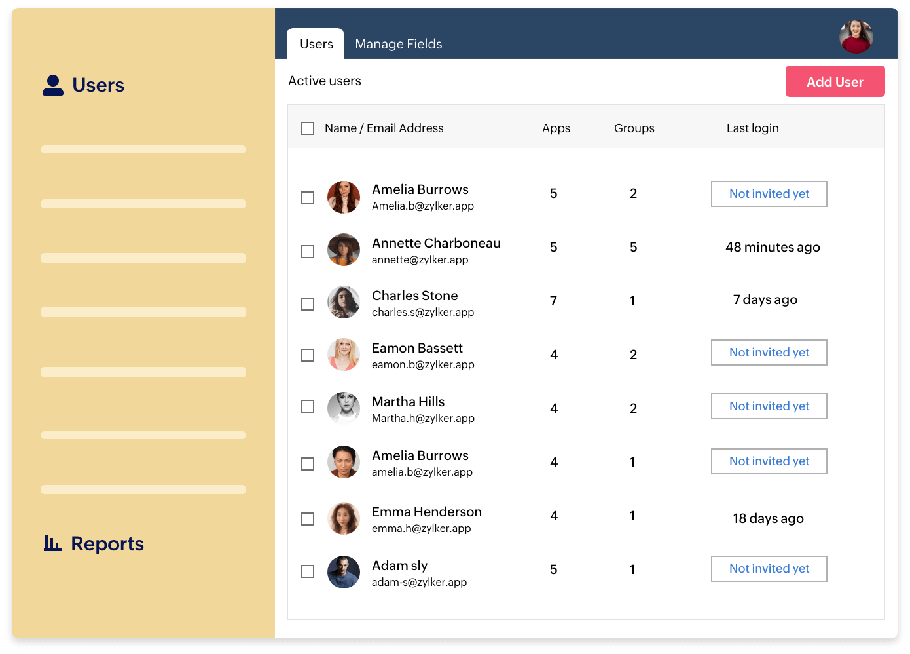The height and width of the screenshot is (654, 910).
Task: Select the Users tab
Action: (x=316, y=44)
